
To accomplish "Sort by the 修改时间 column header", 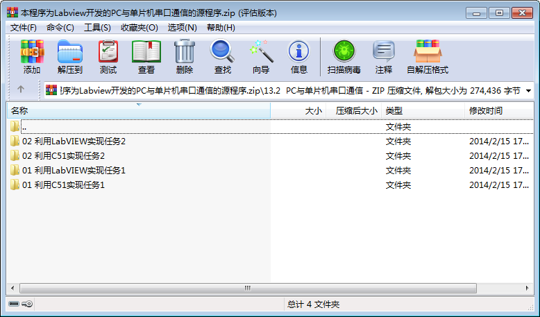I will [x=499, y=110].
